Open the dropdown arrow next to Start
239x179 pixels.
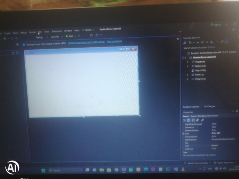pyautogui.click(x=75, y=36)
